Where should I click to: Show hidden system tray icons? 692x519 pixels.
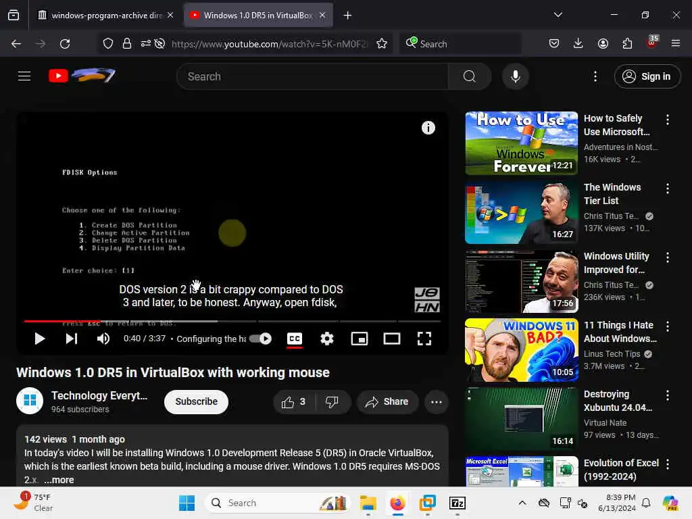pyautogui.click(x=522, y=503)
